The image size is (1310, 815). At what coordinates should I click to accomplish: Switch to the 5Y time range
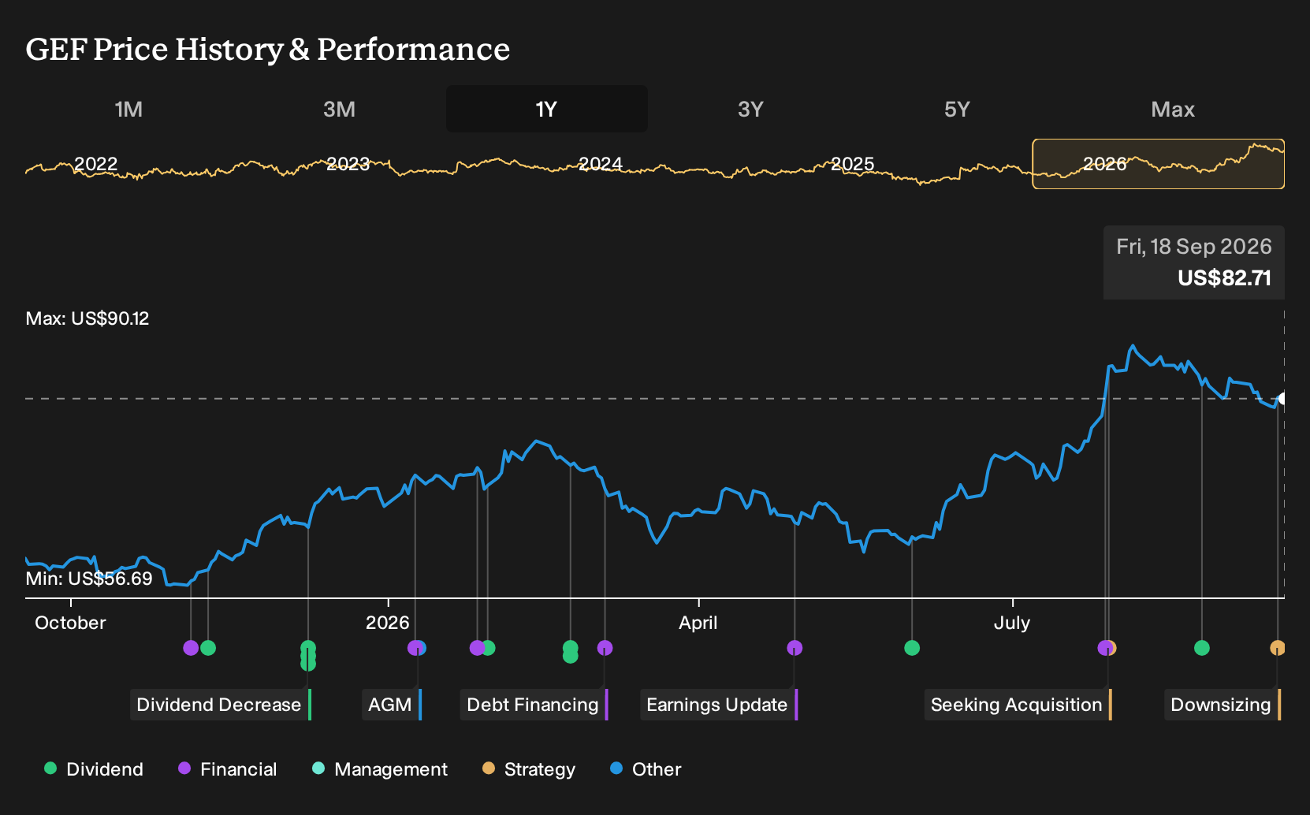(957, 109)
